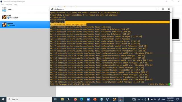The height and width of the screenshot is (102, 182).
Task: Show hidden system tray icons
Action: 139,99
